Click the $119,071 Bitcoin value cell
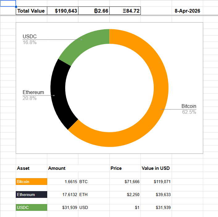The image size is (218, 217). 156,182
